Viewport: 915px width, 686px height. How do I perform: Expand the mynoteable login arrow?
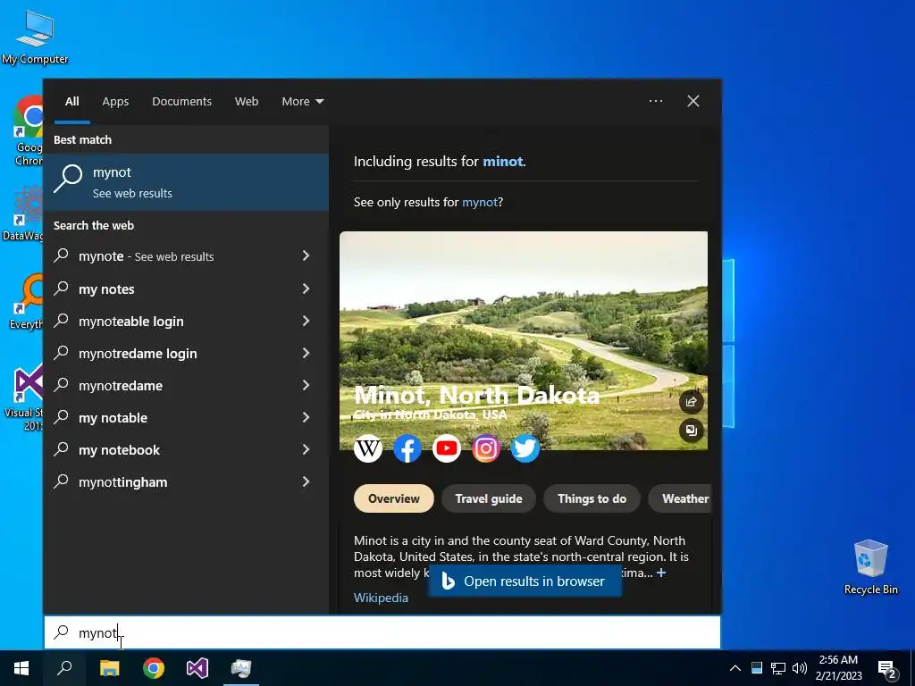coord(306,321)
